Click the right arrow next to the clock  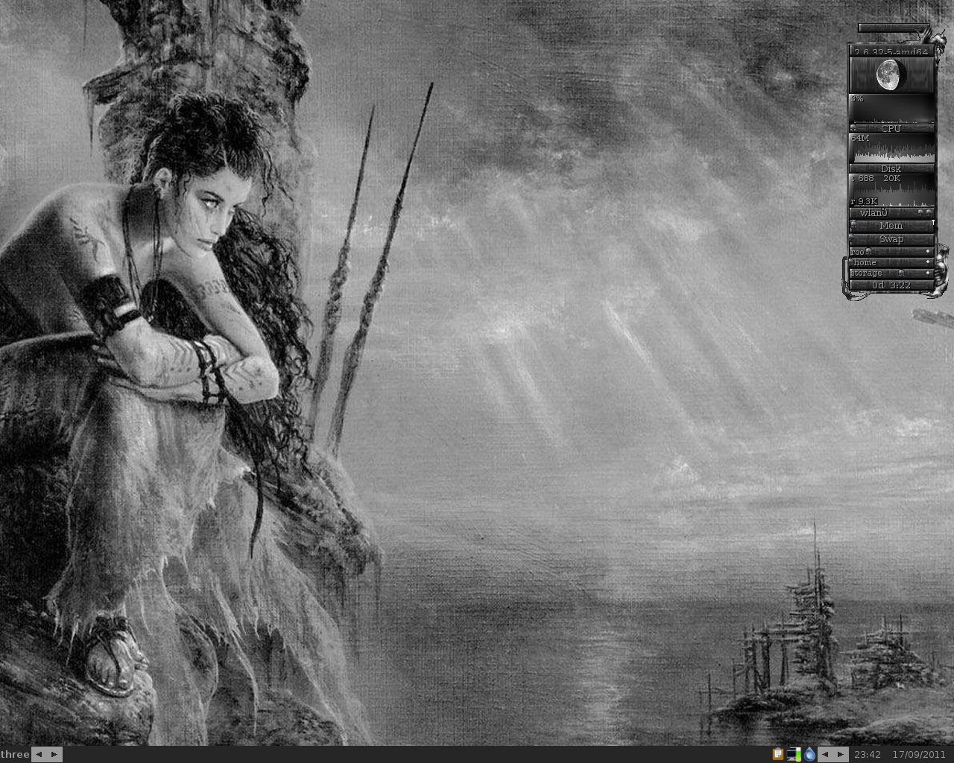click(x=841, y=754)
